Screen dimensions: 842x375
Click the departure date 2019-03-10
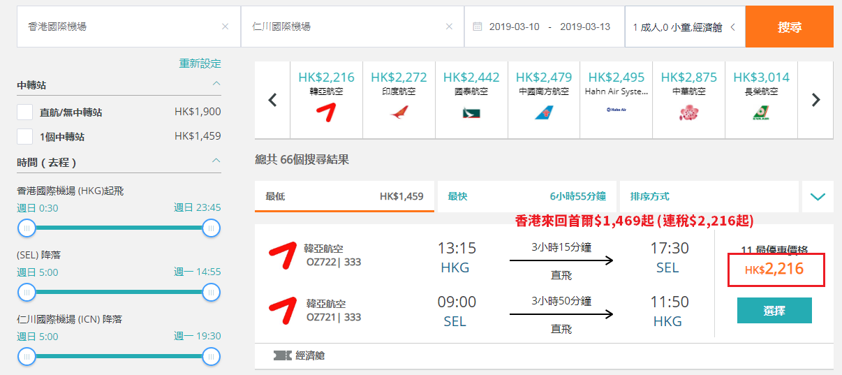[x=514, y=27]
